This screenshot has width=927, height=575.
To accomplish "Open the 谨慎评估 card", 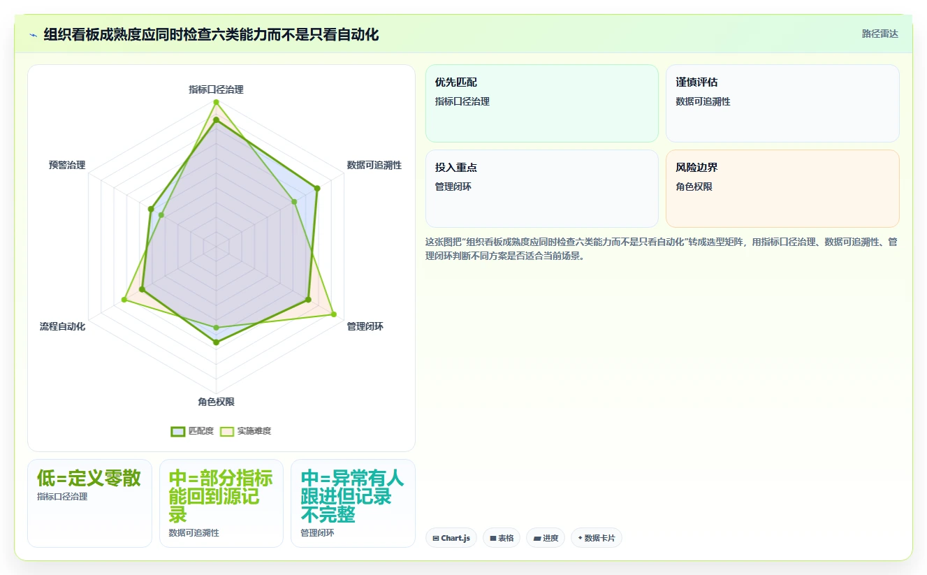I will (782, 103).
